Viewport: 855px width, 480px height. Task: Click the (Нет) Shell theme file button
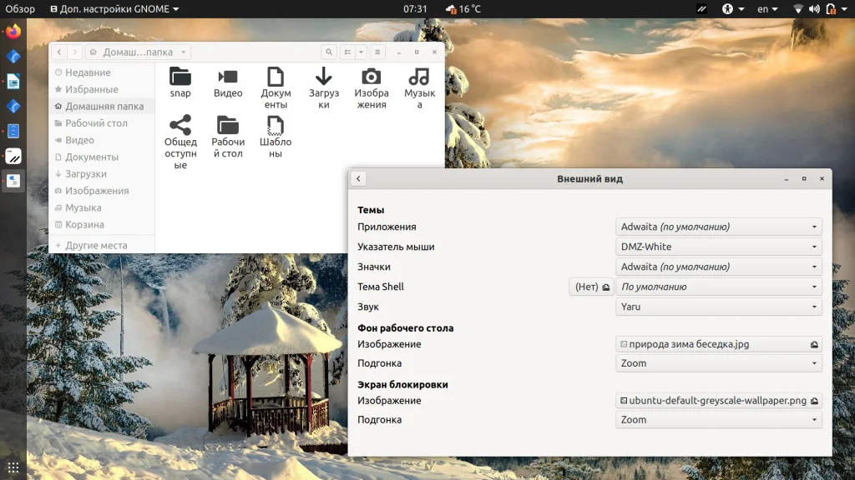[591, 287]
